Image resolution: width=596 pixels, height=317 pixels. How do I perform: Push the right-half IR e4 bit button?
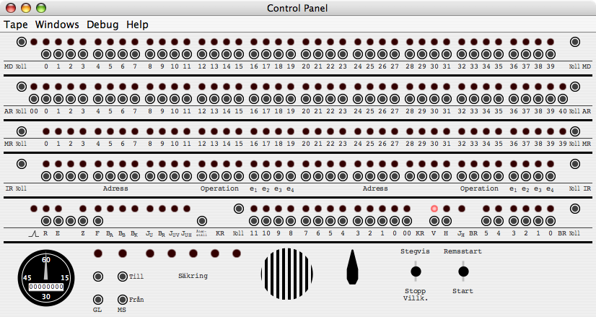tap(551, 177)
